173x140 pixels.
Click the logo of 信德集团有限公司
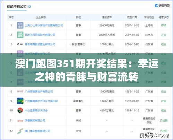tap(20, 121)
